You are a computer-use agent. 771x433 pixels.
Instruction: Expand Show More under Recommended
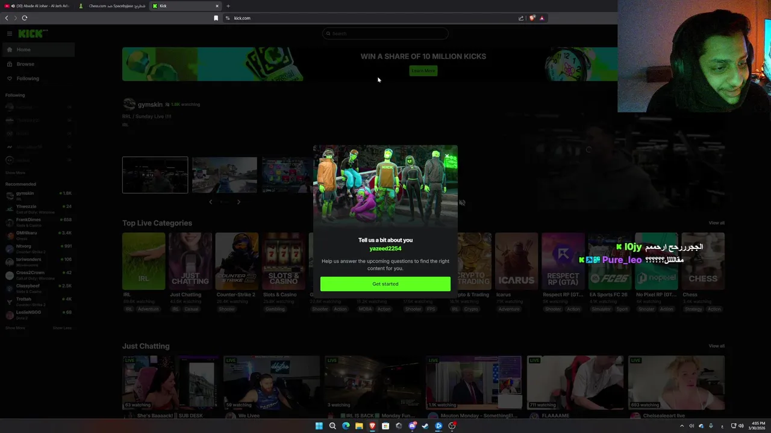(x=15, y=328)
